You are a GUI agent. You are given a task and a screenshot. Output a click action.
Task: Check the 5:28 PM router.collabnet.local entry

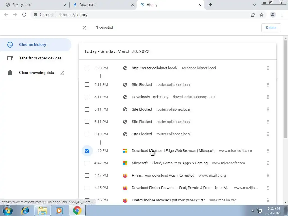pyautogui.click(x=87, y=68)
